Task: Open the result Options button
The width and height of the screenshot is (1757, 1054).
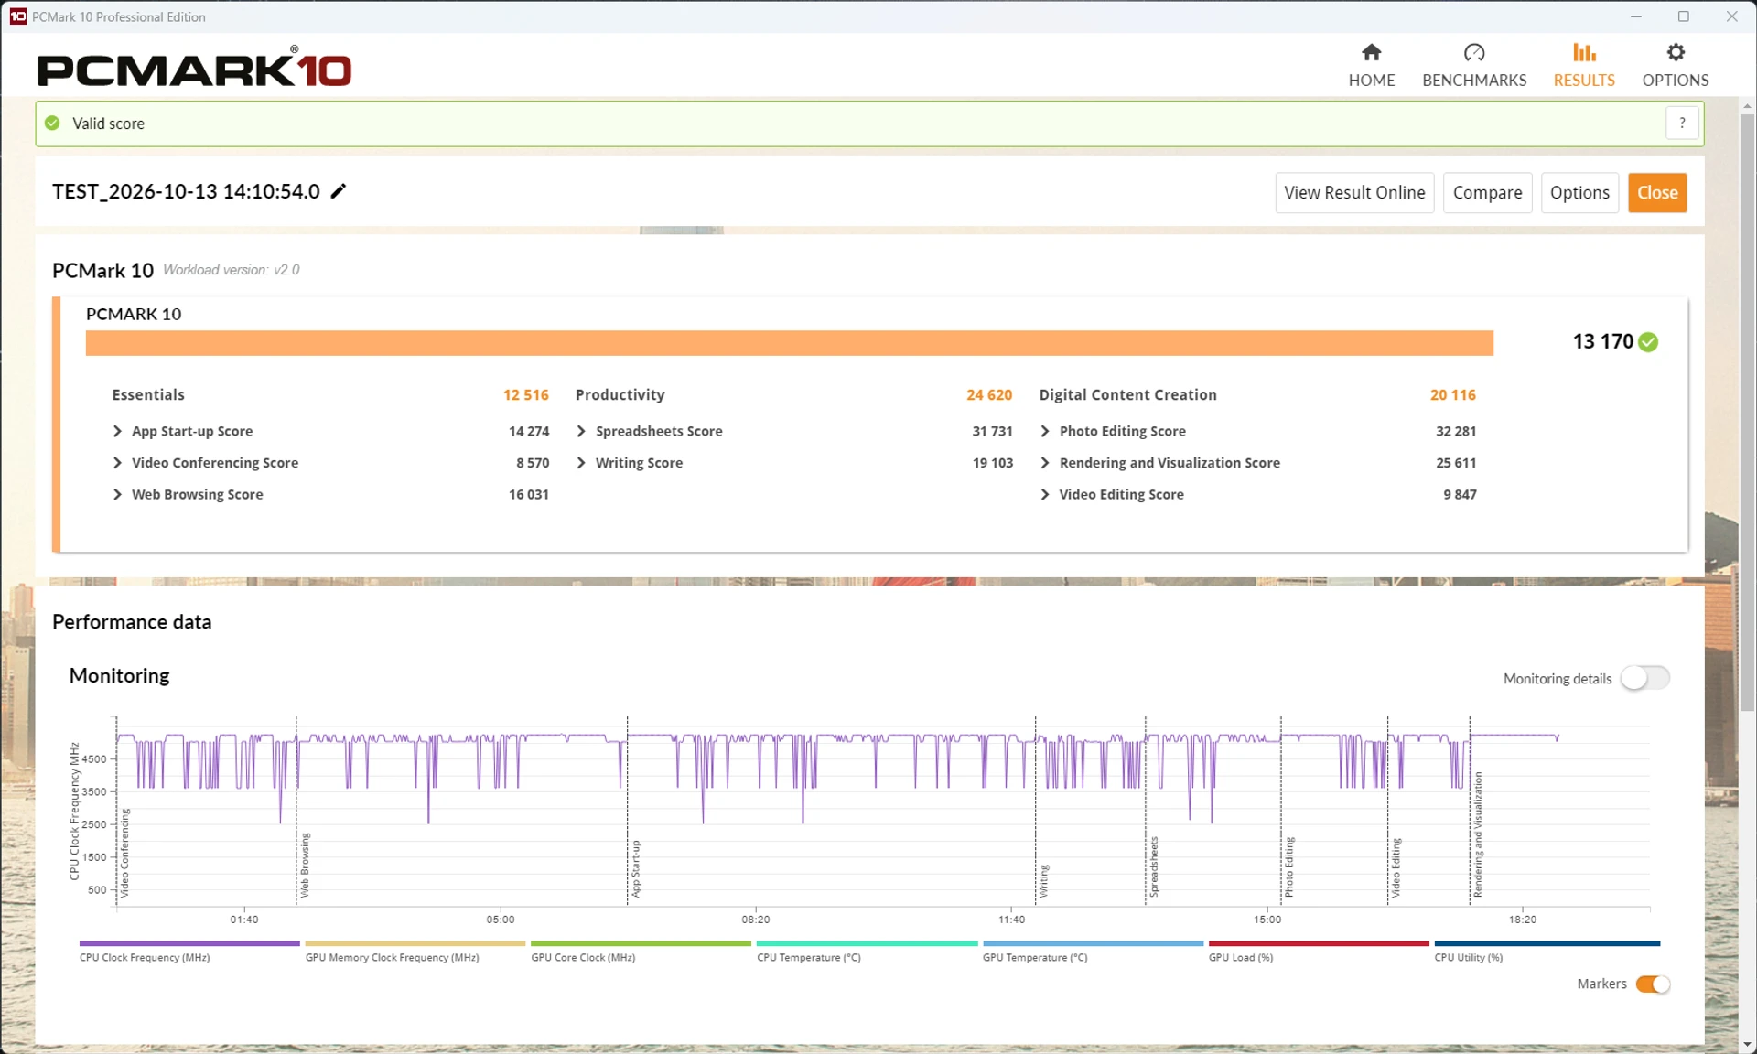Action: tap(1579, 193)
